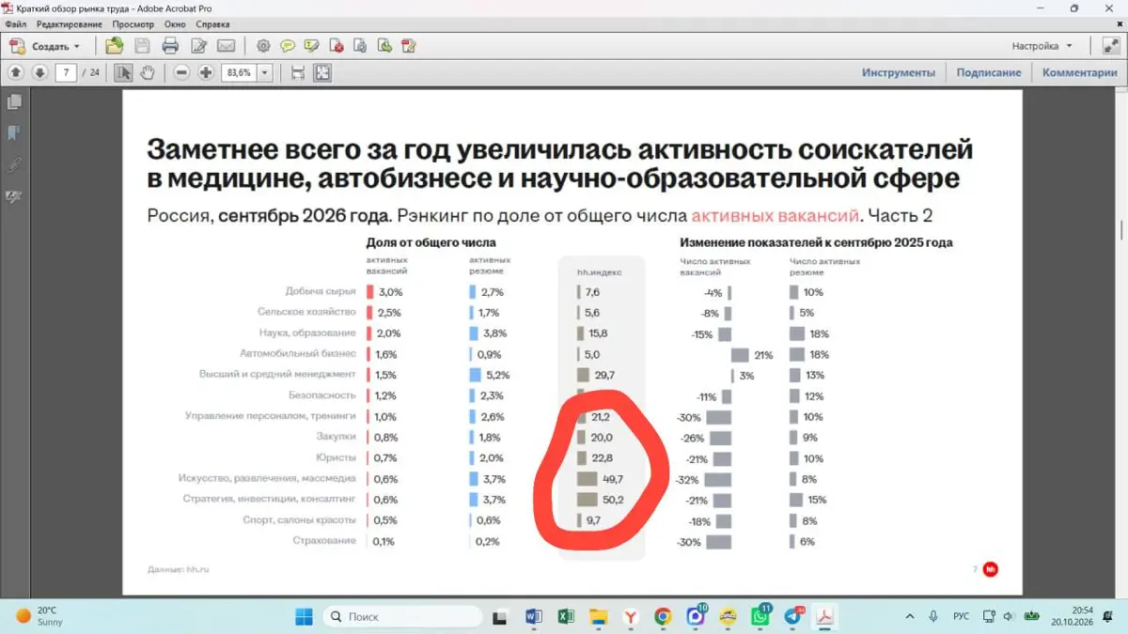The width and height of the screenshot is (1128, 634).
Task: Open the attachments paperclip panel
Action: click(14, 164)
